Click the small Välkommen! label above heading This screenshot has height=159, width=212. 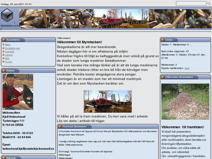click(x=64, y=38)
